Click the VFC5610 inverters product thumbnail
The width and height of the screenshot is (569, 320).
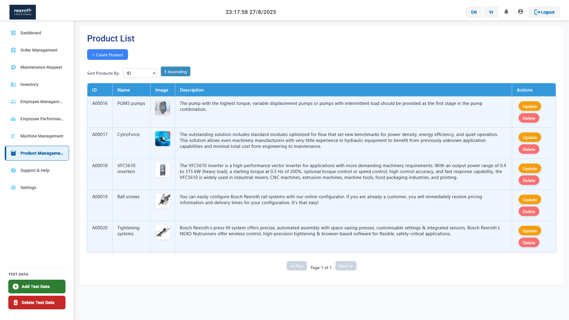(x=163, y=170)
